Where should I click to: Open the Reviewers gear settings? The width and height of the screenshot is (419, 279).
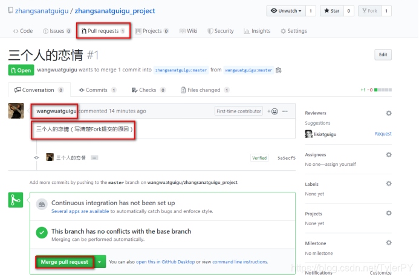click(389, 113)
